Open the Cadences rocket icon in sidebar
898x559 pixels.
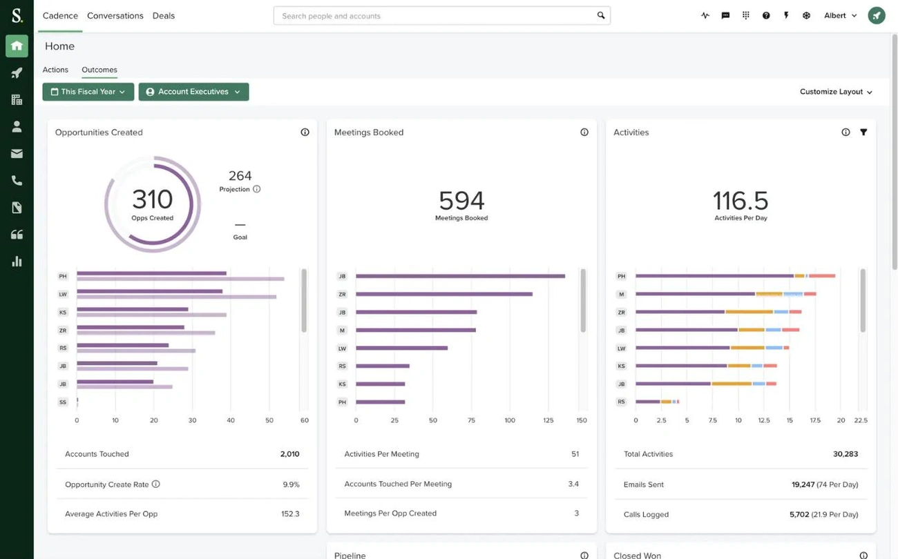pos(17,72)
